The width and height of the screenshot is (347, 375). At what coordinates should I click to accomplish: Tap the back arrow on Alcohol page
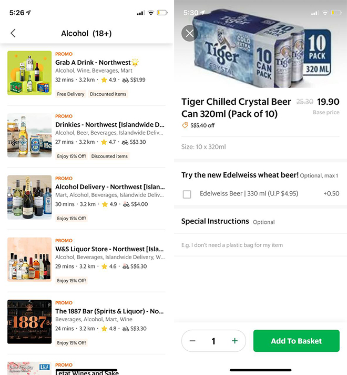click(x=13, y=33)
